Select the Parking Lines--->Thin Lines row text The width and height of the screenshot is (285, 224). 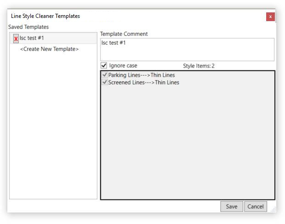141,75
